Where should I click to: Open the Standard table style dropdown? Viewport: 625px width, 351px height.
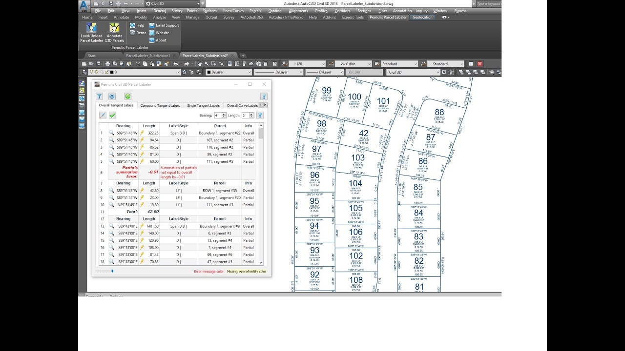coord(399,64)
